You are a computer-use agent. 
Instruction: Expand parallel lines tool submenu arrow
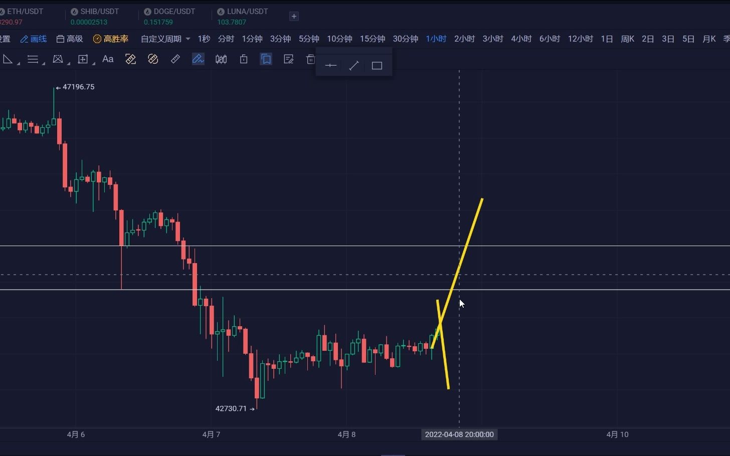(x=44, y=64)
